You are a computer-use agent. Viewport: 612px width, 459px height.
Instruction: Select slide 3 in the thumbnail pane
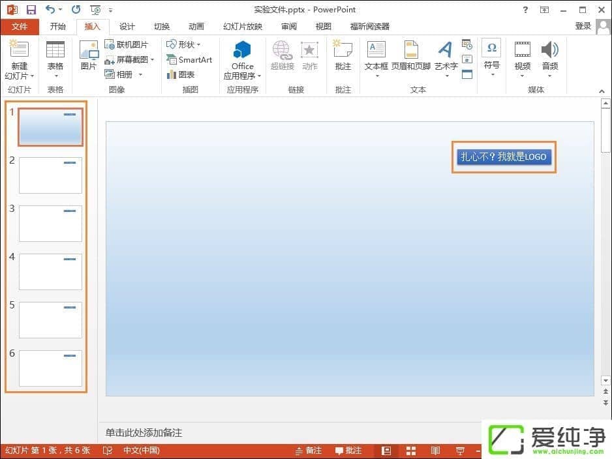pyautogui.click(x=50, y=224)
